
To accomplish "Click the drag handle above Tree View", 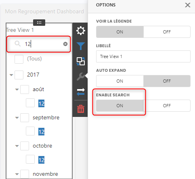I will 39,23.
